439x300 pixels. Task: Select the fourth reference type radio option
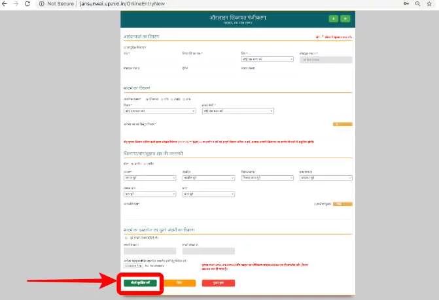(184, 99)
